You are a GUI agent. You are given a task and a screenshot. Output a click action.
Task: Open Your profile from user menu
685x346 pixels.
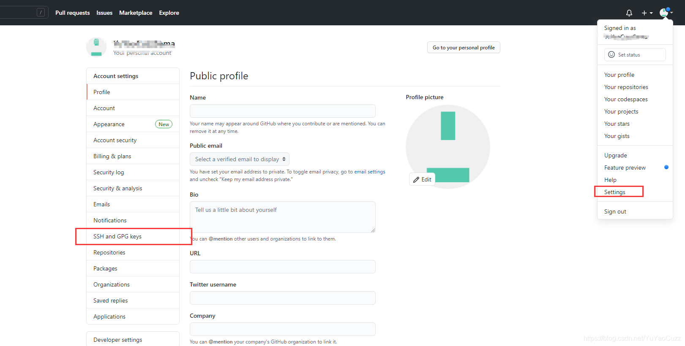pyautogui.click(x=635, y=75)
